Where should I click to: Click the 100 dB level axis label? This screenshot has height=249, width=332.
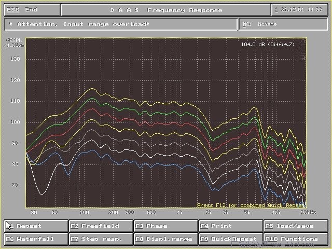[x=16, y=122]
